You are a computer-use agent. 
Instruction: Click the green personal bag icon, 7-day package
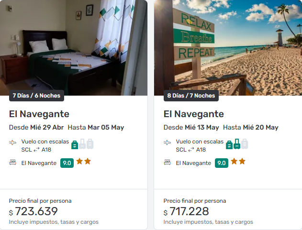coord(75,144)
